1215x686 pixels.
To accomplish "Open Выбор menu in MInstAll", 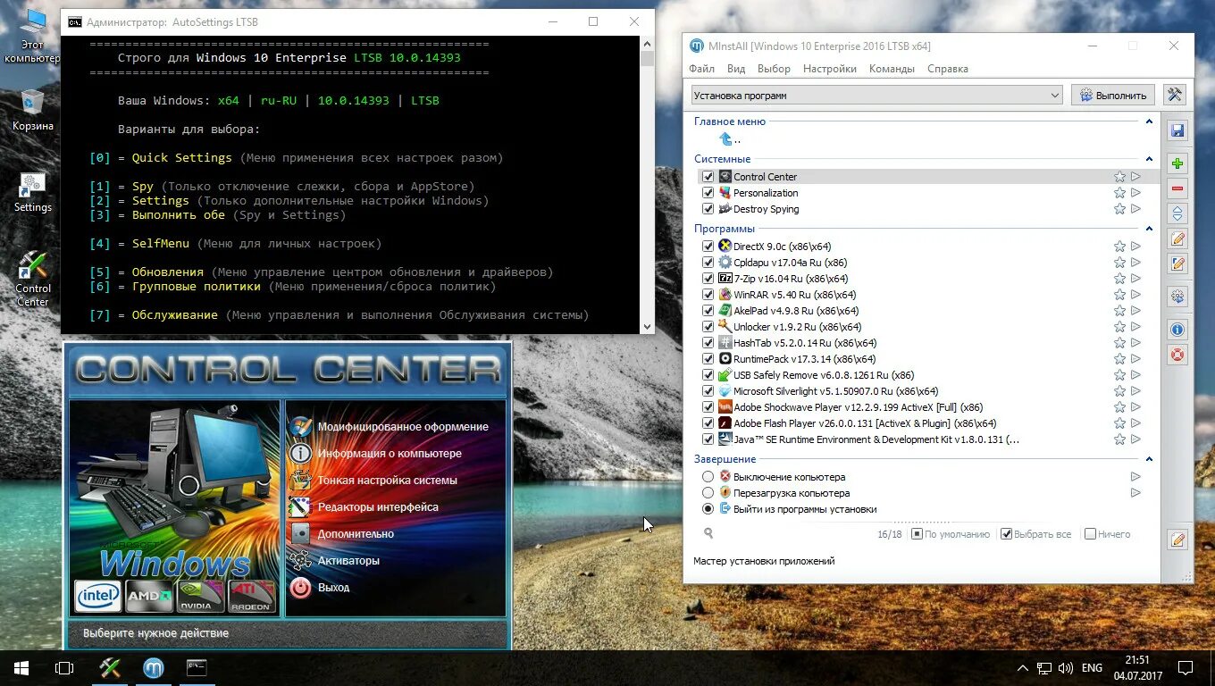I will [x=774, y=69].
